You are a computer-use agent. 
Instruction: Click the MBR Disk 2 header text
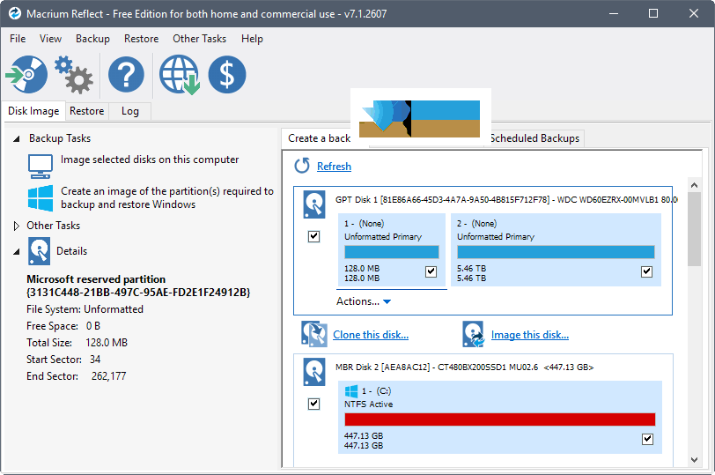(464, 367)
